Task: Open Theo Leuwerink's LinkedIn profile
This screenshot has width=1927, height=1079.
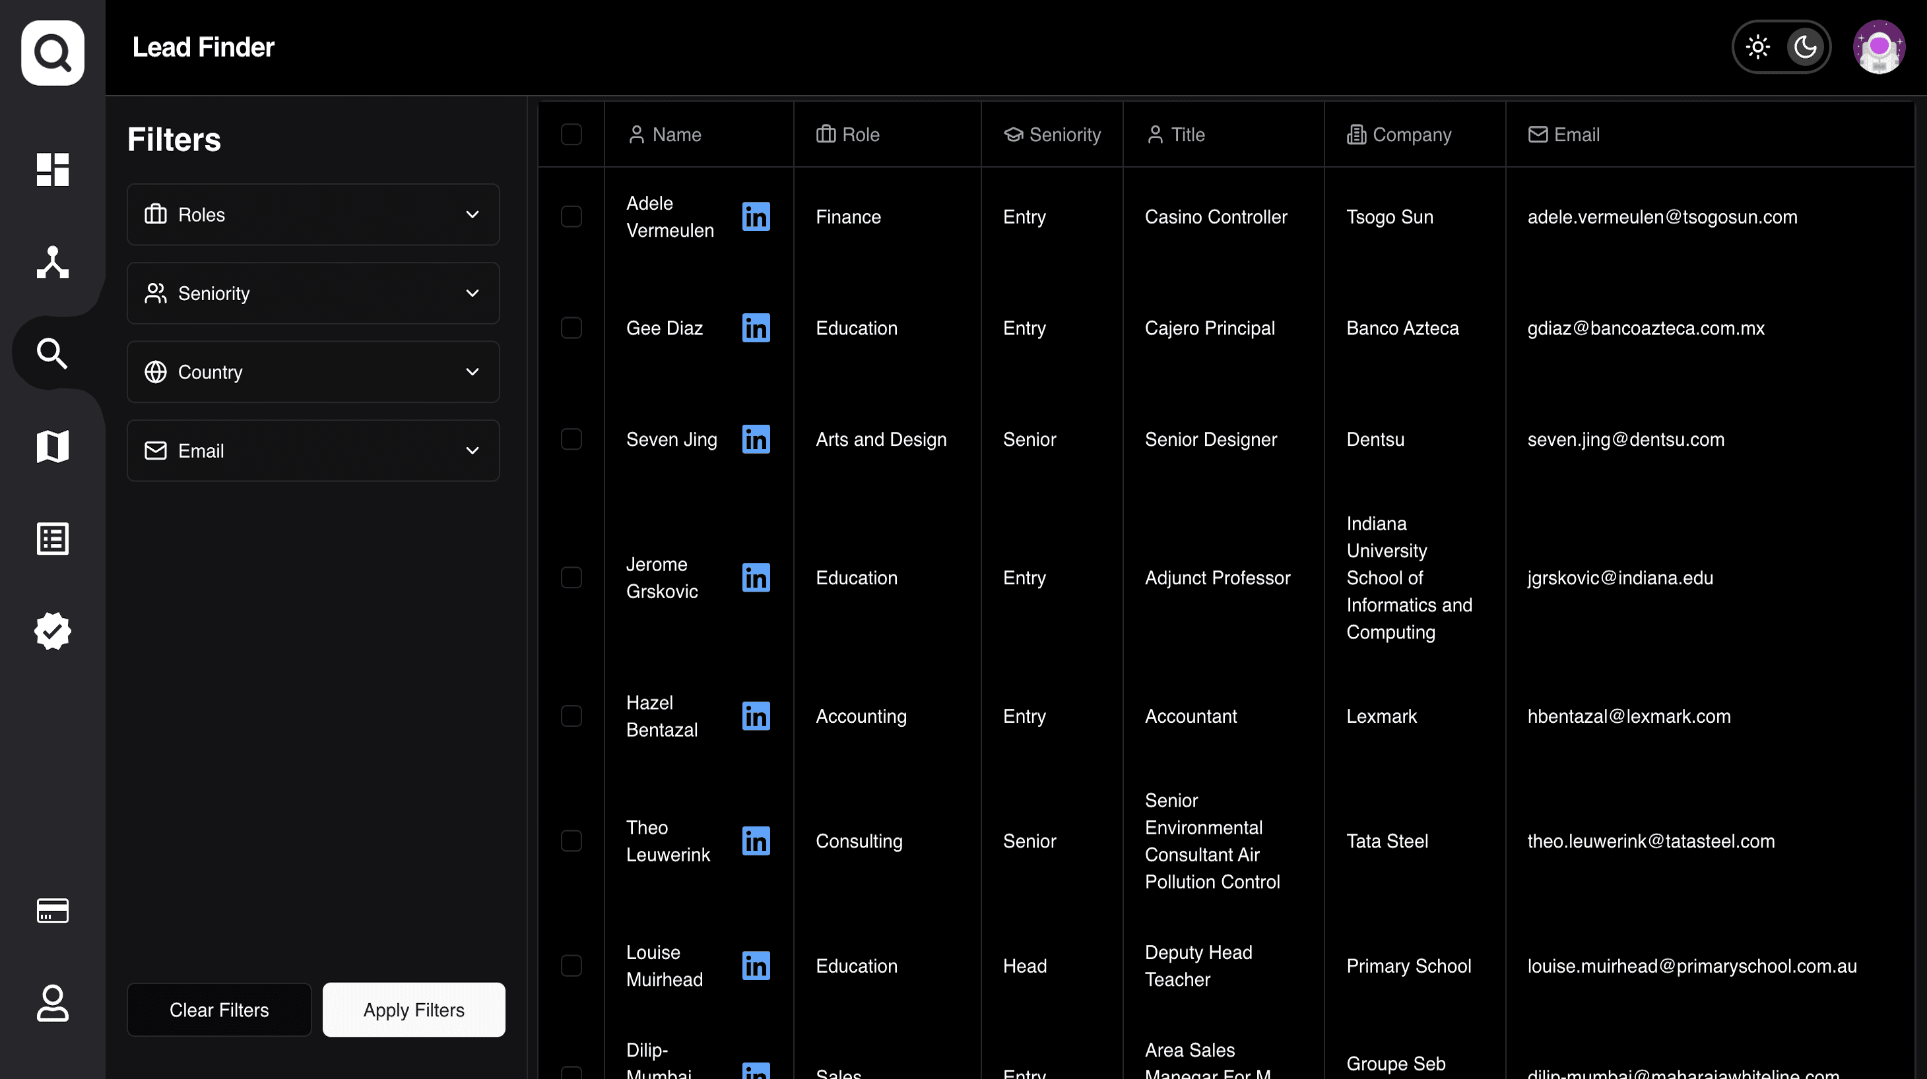Action: coord(756,841)
